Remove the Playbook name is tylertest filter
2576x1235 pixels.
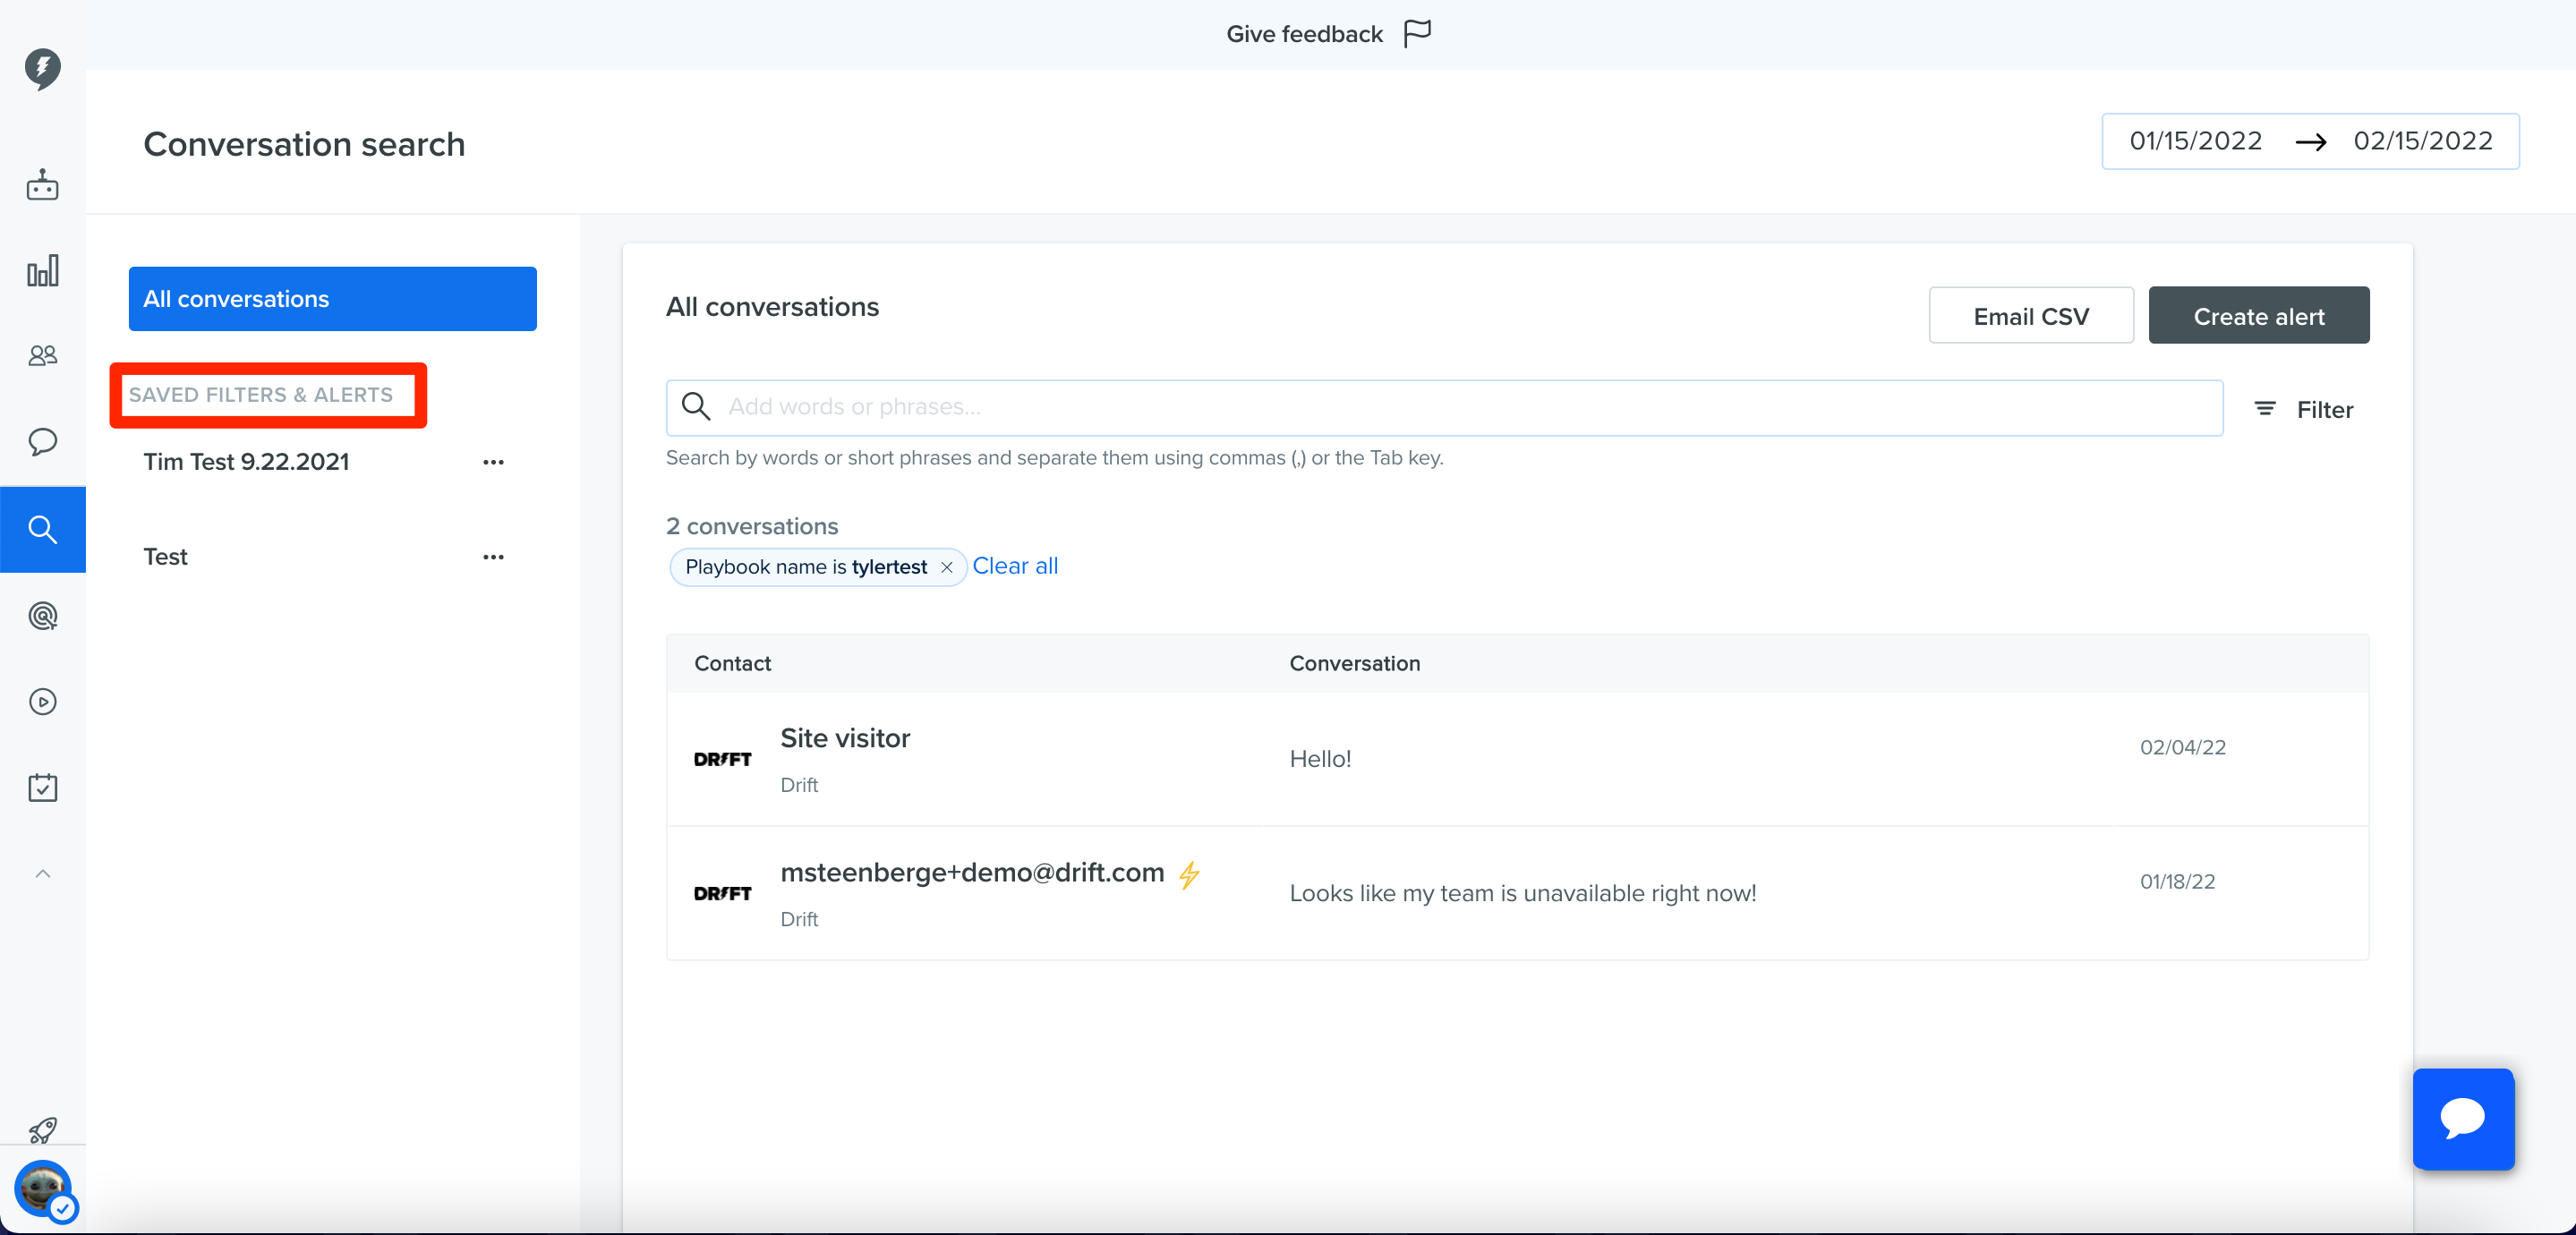946,567
